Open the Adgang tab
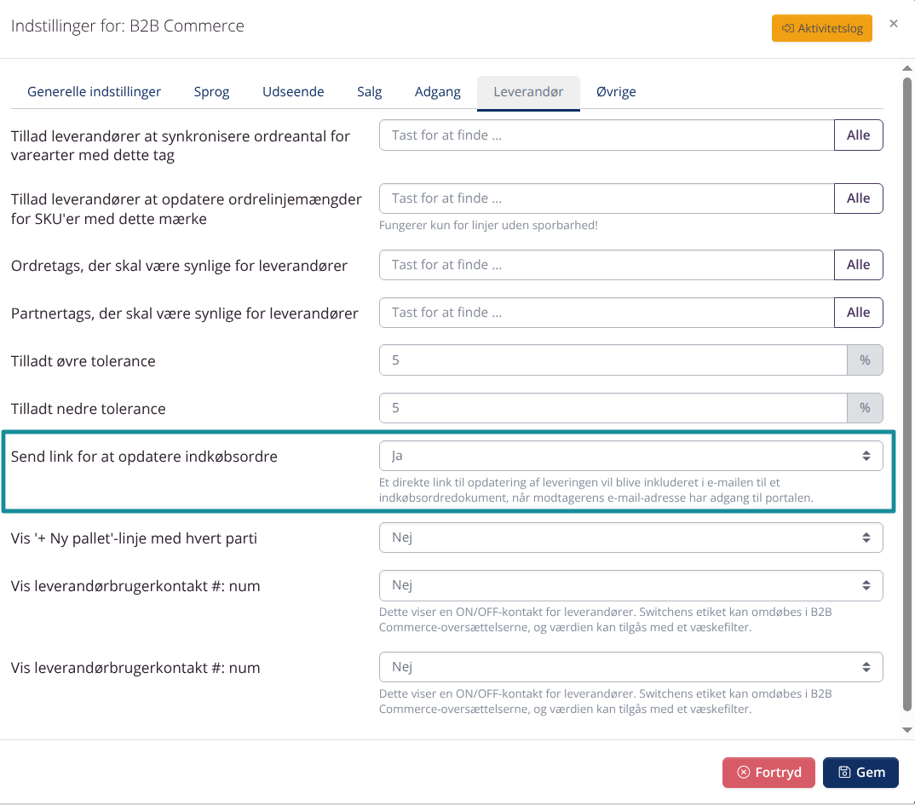 pos(438,92)
